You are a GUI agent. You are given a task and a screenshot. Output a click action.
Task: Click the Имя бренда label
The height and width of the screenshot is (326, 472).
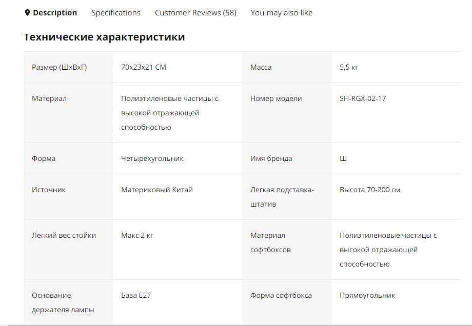pos(271,158)
